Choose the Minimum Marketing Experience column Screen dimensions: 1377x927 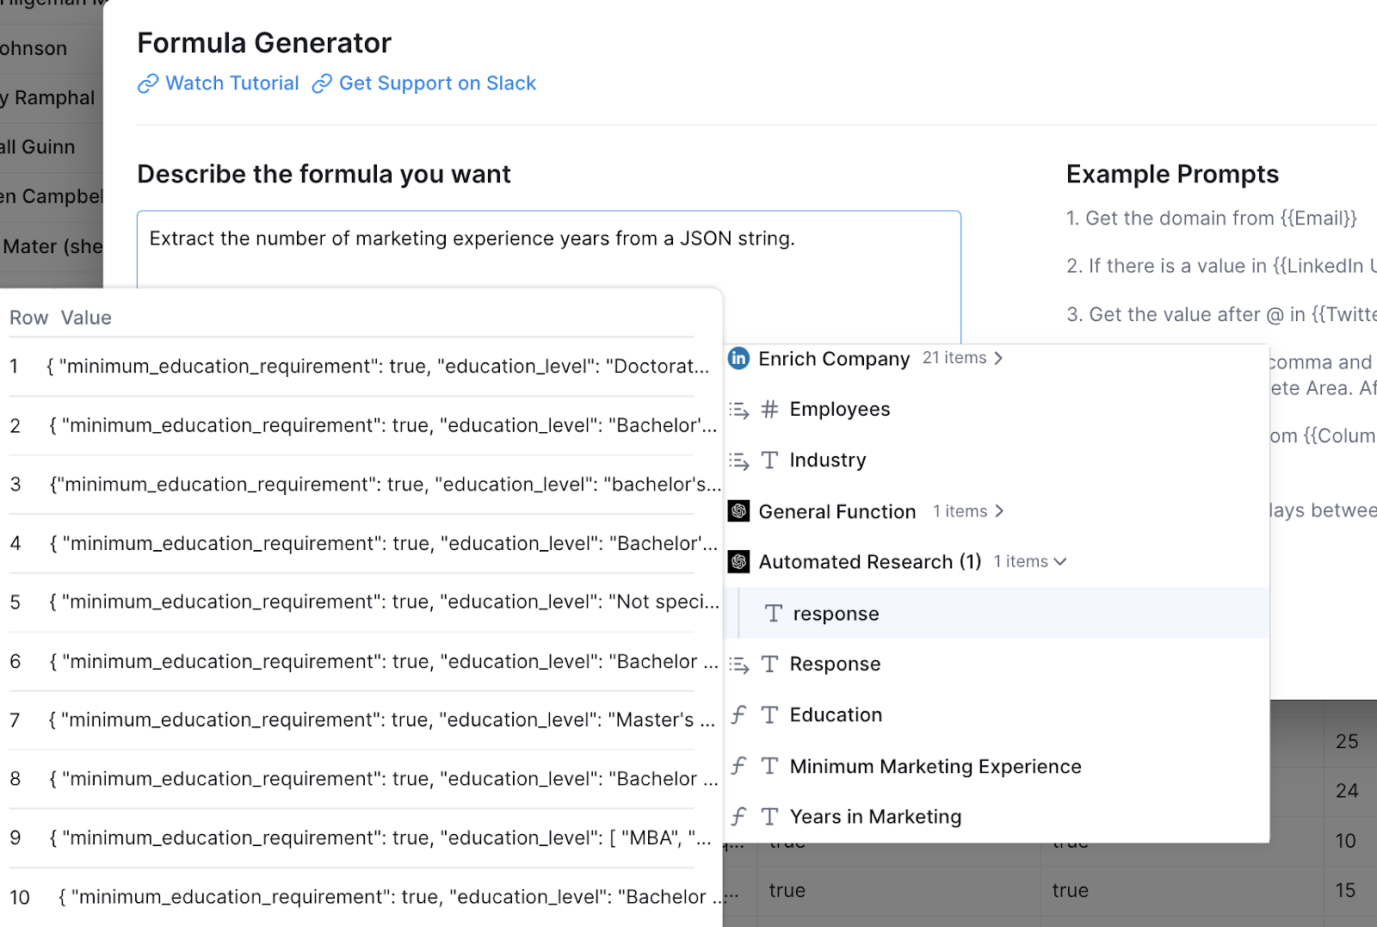click(x=935, y=766)
